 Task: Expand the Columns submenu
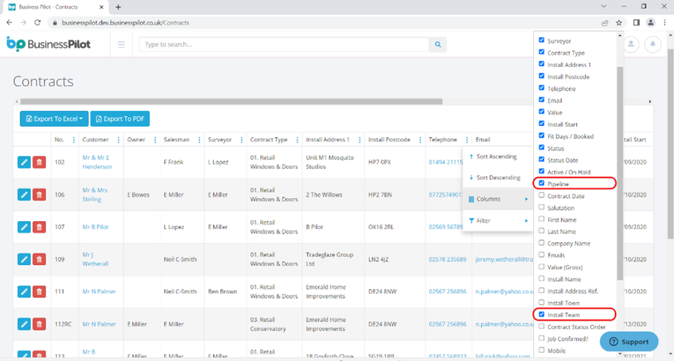pos(498,199)
